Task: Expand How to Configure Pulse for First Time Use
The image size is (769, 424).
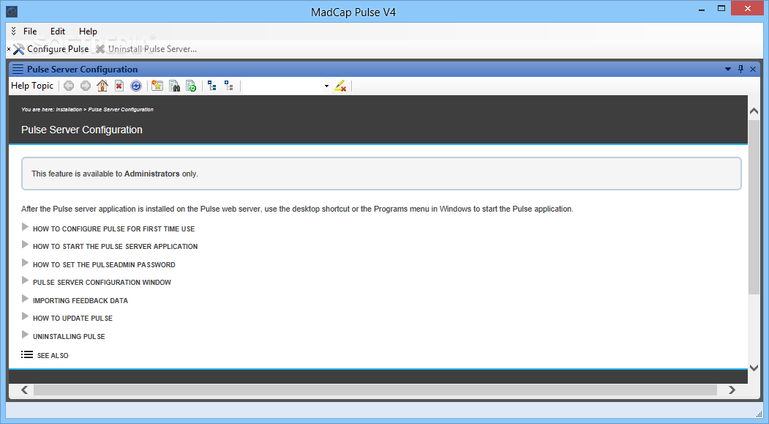Action: 25,227
